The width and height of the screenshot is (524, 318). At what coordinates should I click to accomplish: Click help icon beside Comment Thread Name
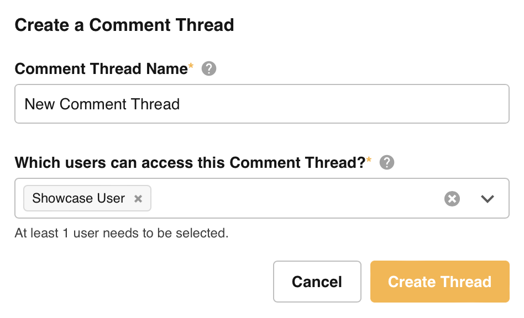pyautogui.click(x=209, y=69)
